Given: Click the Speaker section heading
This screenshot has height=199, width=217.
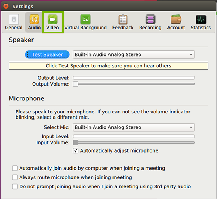Looking at the screenshot, I should pos(21,40).
